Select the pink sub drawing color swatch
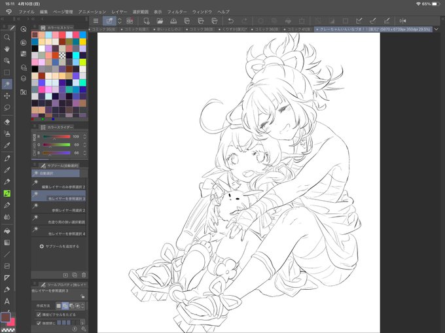 (11, 323)
